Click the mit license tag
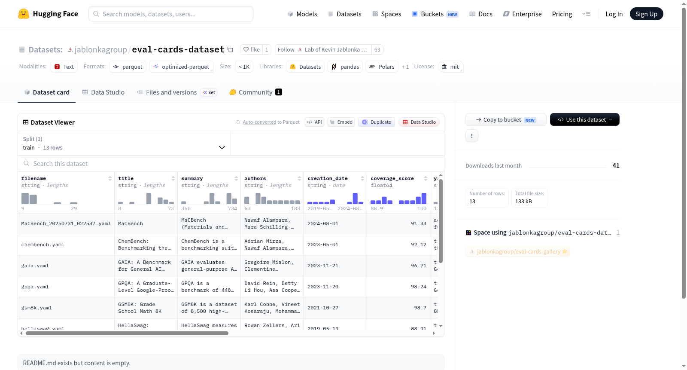The height and width of the screenshot is (370, 687). (450, 67)
